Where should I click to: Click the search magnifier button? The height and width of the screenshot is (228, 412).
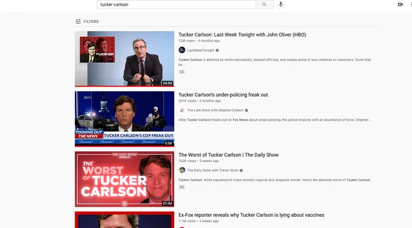pyautogui.click(x=264, y=5)
